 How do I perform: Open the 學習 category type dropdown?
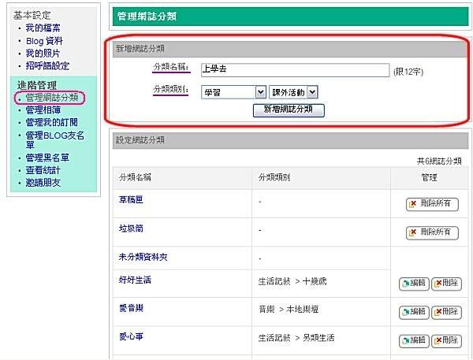click(233, 92)
